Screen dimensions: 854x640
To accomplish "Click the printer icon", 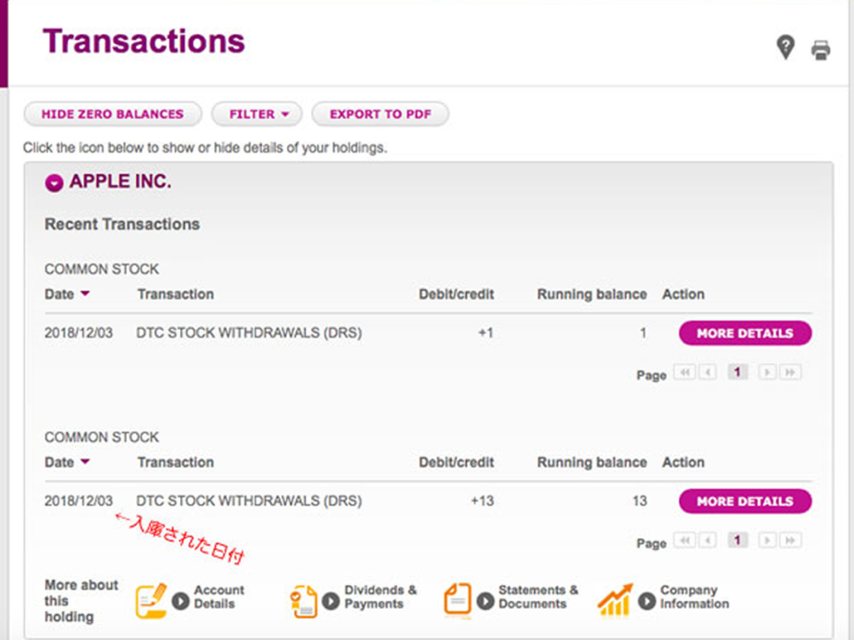I will 821,50.
